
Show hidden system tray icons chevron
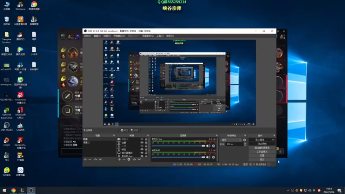coord(288,191)
